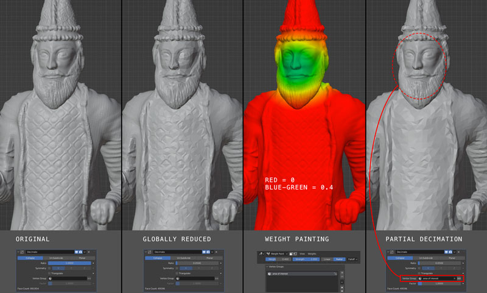Toggle viewport display icon in Partial Decimation modifier
Image resolution: width=487 pixels, height=293 pixels.
pos(445,251)
